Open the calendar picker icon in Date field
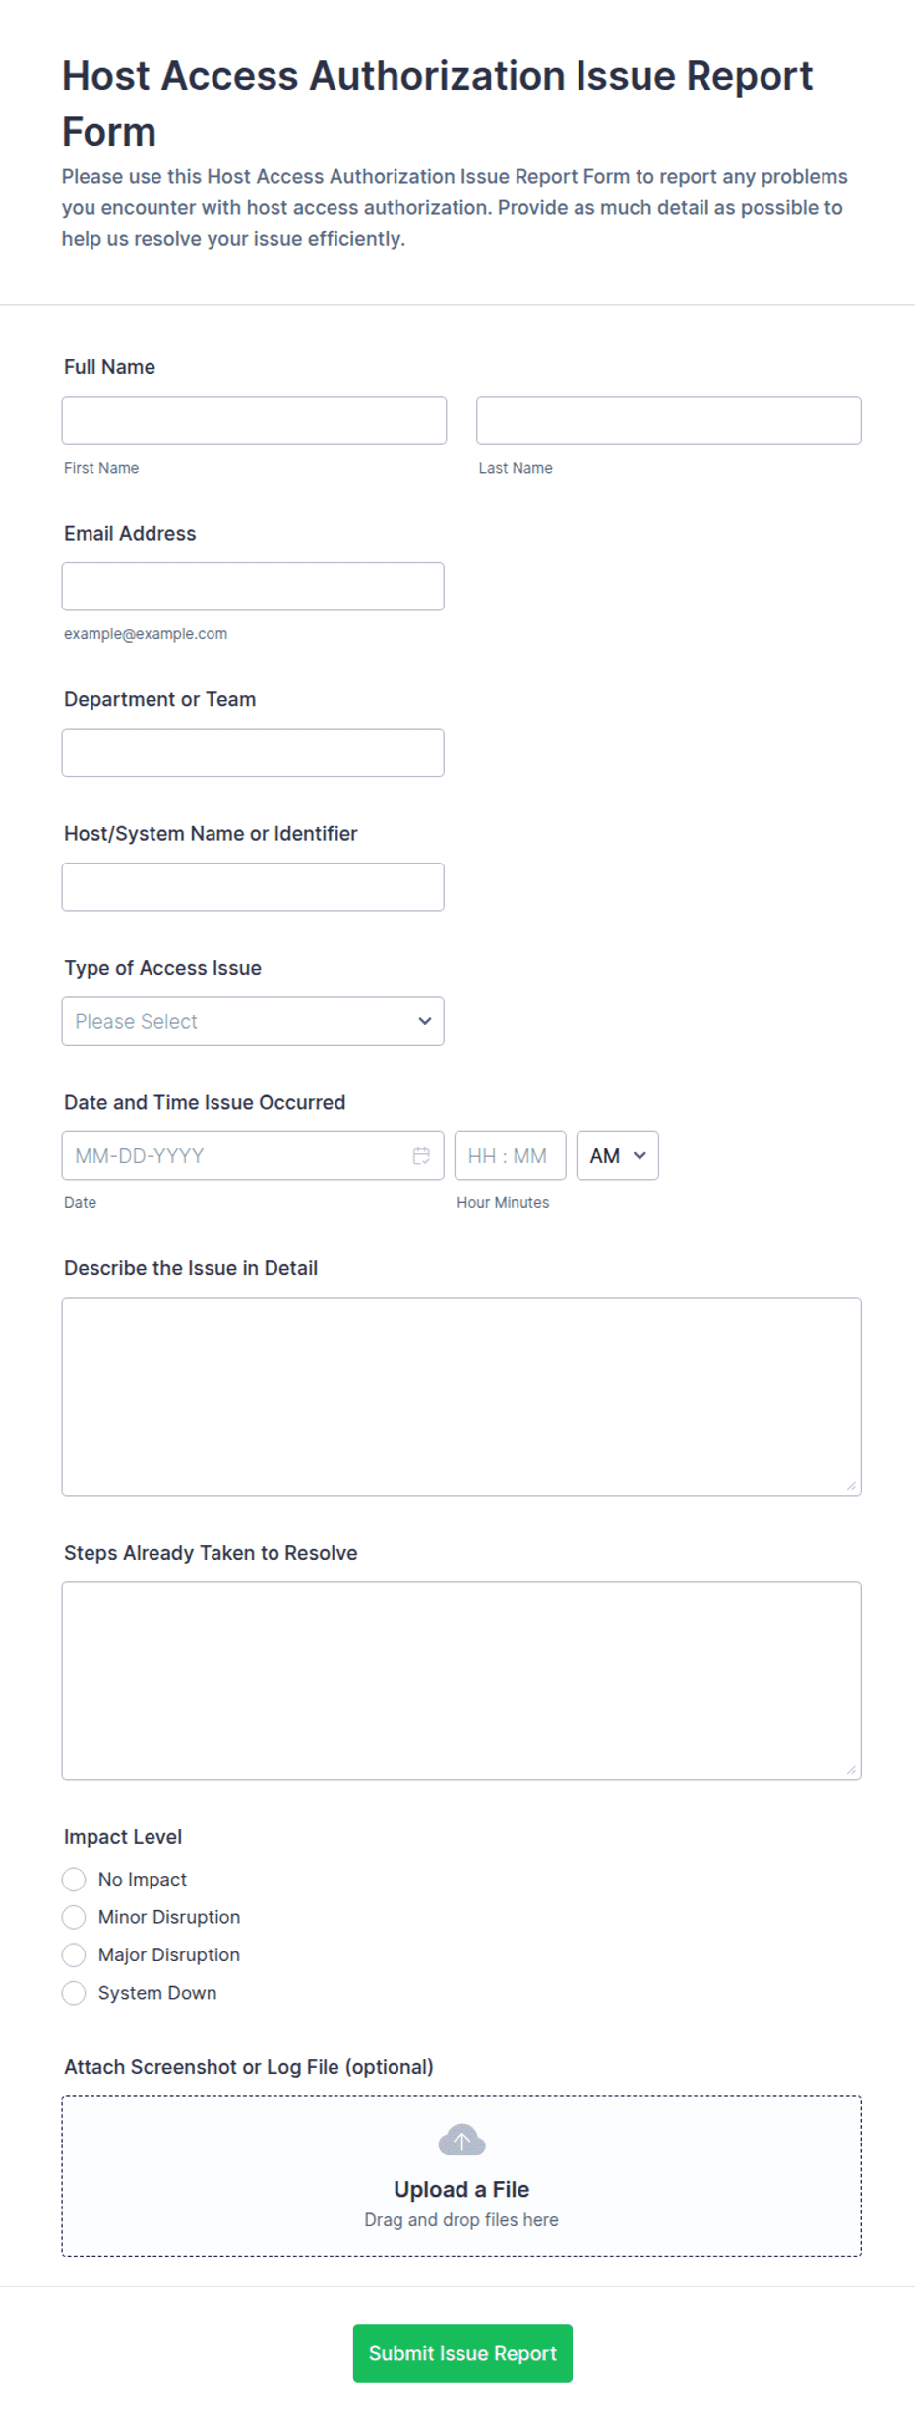915x2431 pixels. pyautogui.click(x=421, y=1156)
